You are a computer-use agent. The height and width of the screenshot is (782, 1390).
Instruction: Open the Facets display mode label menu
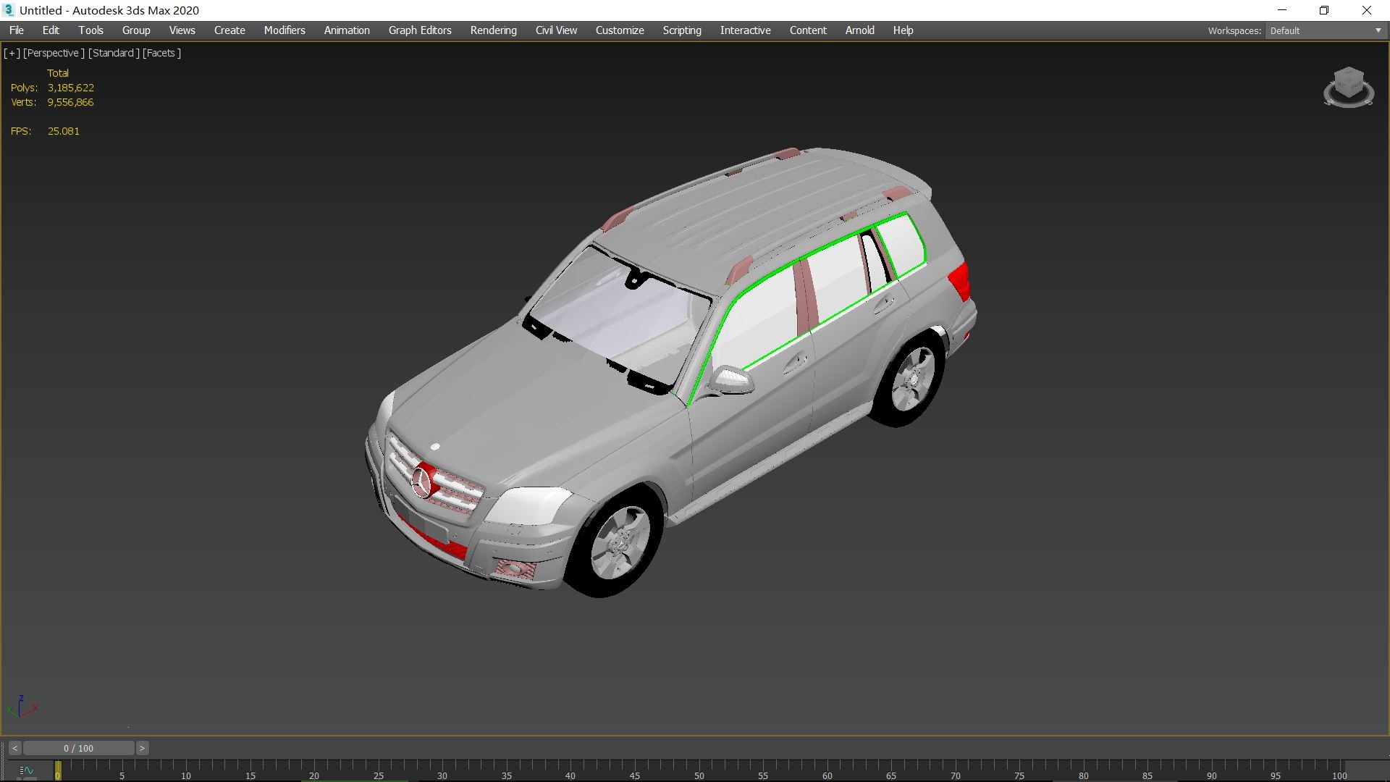[161, 53]
